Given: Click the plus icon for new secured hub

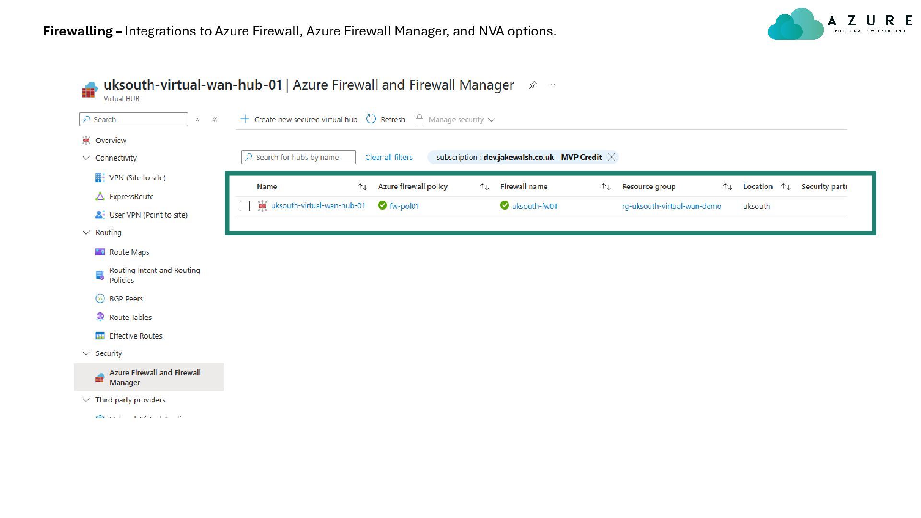Looking at the screenshot, I should (x=245, y=119).
